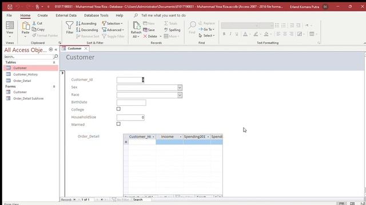The height and width of the screenshot is (205, 366).
Task: Collapse the Tables group in navigation pane
Action: [x=54, y=62]
